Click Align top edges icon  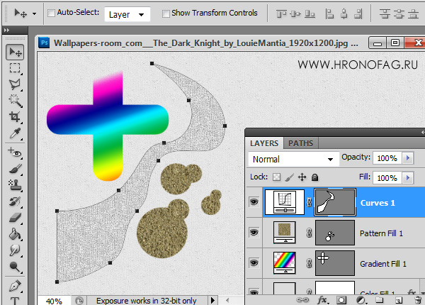tap(281, 13)
